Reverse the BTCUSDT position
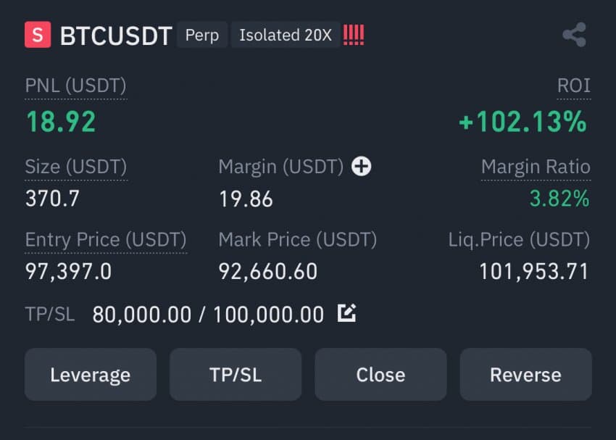616x440 pixels. (525, 374)
